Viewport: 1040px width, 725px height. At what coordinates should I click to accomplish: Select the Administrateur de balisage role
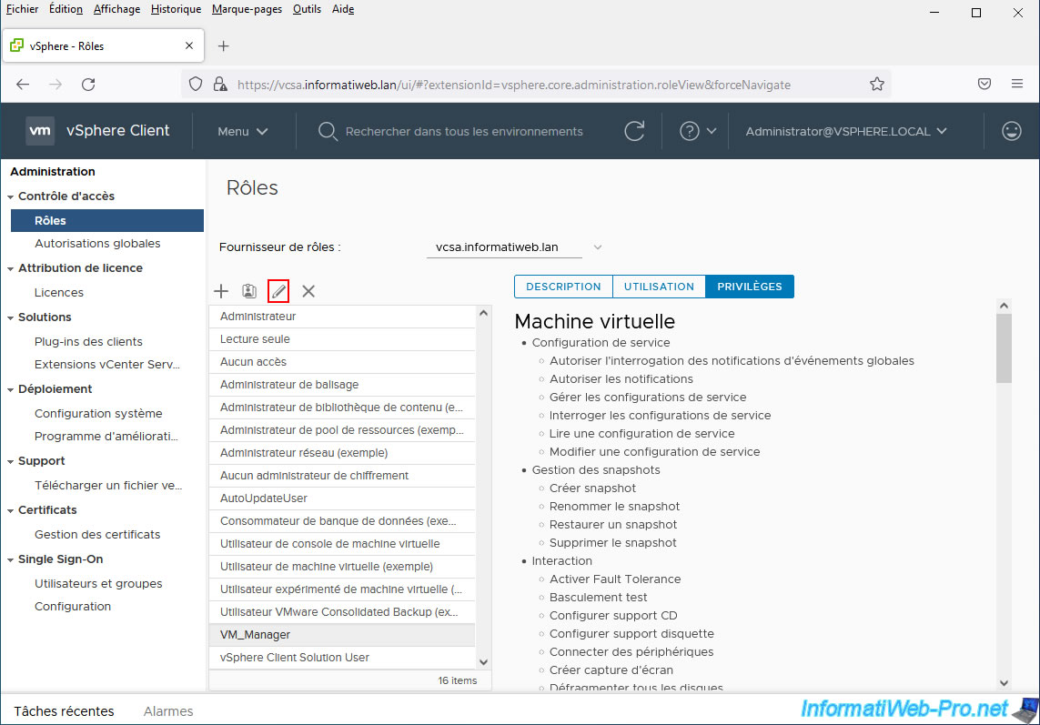(x=342, y=385)
